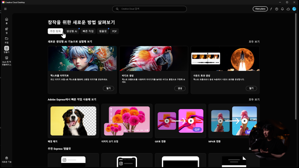Viewport: 299px width, 168px height.
Task: Click the View plans button
Action: 260,9
